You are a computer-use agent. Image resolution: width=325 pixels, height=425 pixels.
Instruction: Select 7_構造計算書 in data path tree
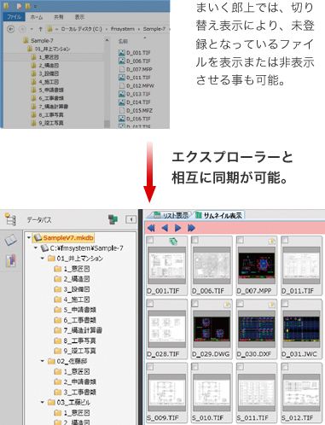tap(78, 330)
